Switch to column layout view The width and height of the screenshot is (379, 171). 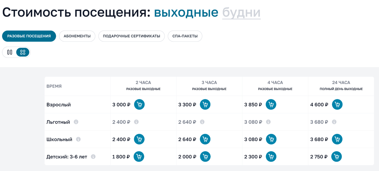[x=10, y=52]
